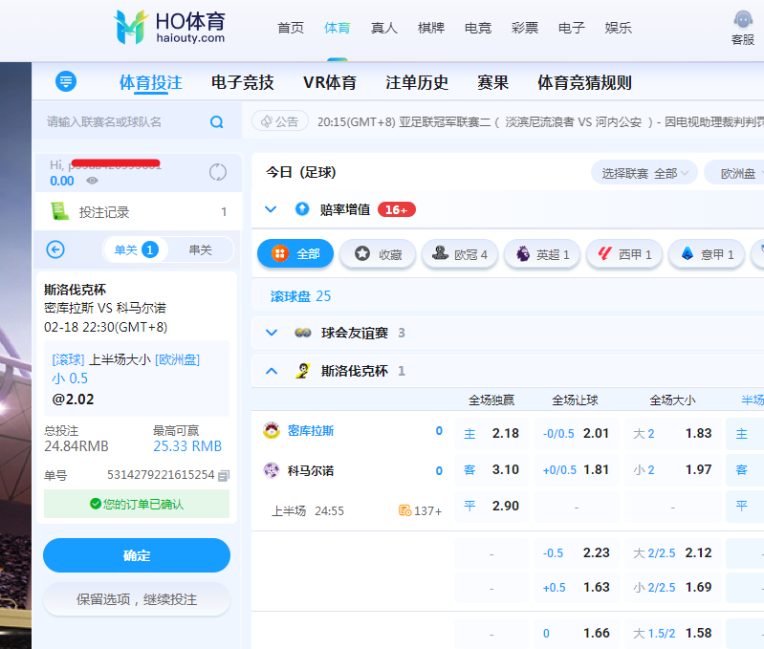Click the search magnifier icon
The width and height of the screenshot is (764, 649).
pyautogui.click(x=216, y=121)
